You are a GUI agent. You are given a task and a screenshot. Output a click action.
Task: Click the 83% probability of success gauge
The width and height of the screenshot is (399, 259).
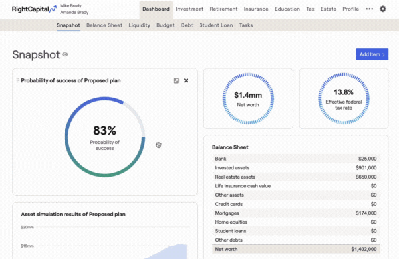[104, 137]
